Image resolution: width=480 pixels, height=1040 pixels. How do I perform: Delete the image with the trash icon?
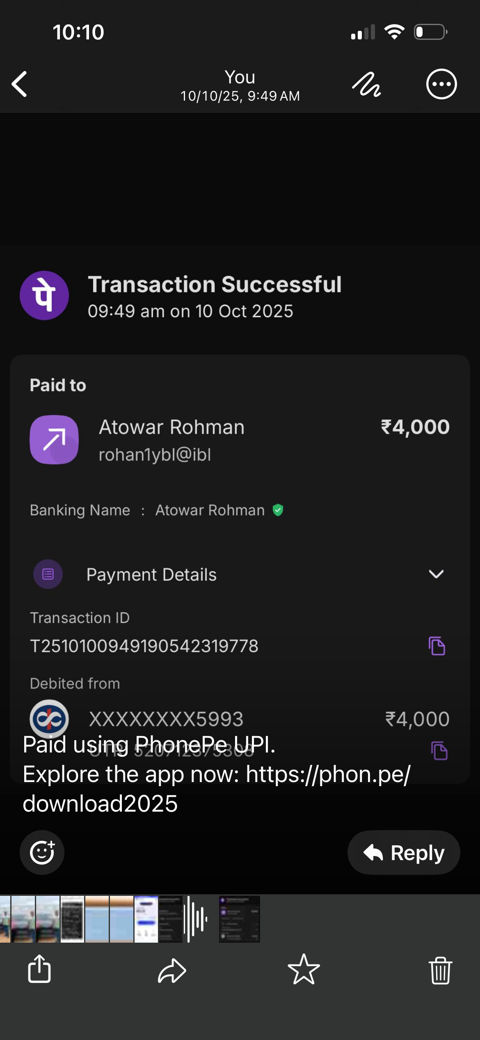440,970
